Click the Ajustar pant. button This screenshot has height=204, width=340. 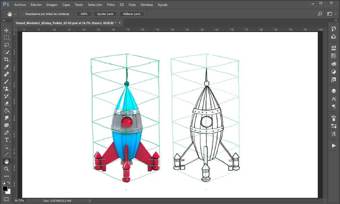(105, 14)
